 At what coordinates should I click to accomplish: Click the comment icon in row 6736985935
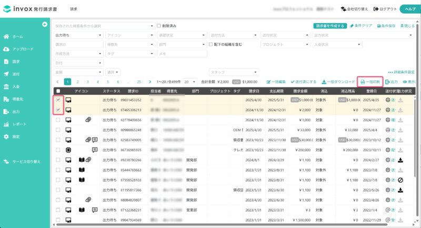point(95,150)
